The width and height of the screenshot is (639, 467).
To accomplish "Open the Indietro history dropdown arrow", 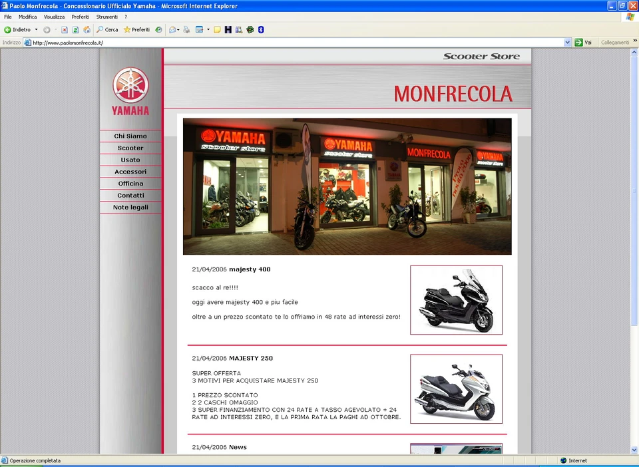I will click(36, 30).
